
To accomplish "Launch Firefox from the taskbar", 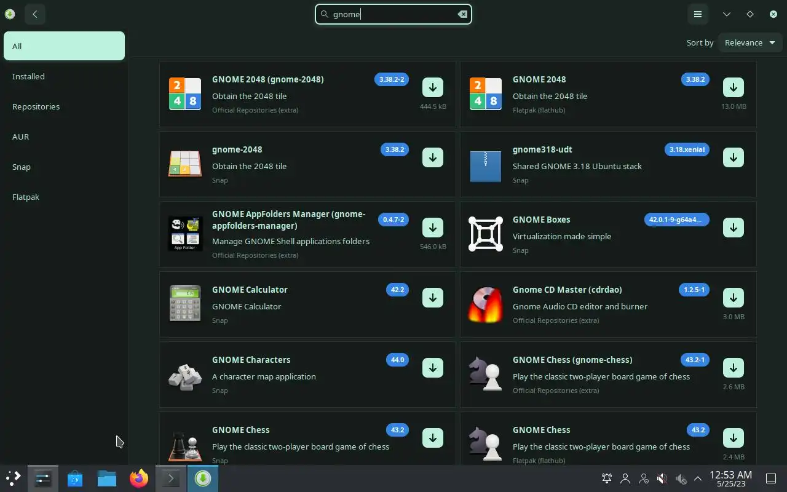I will pos(139,478).
